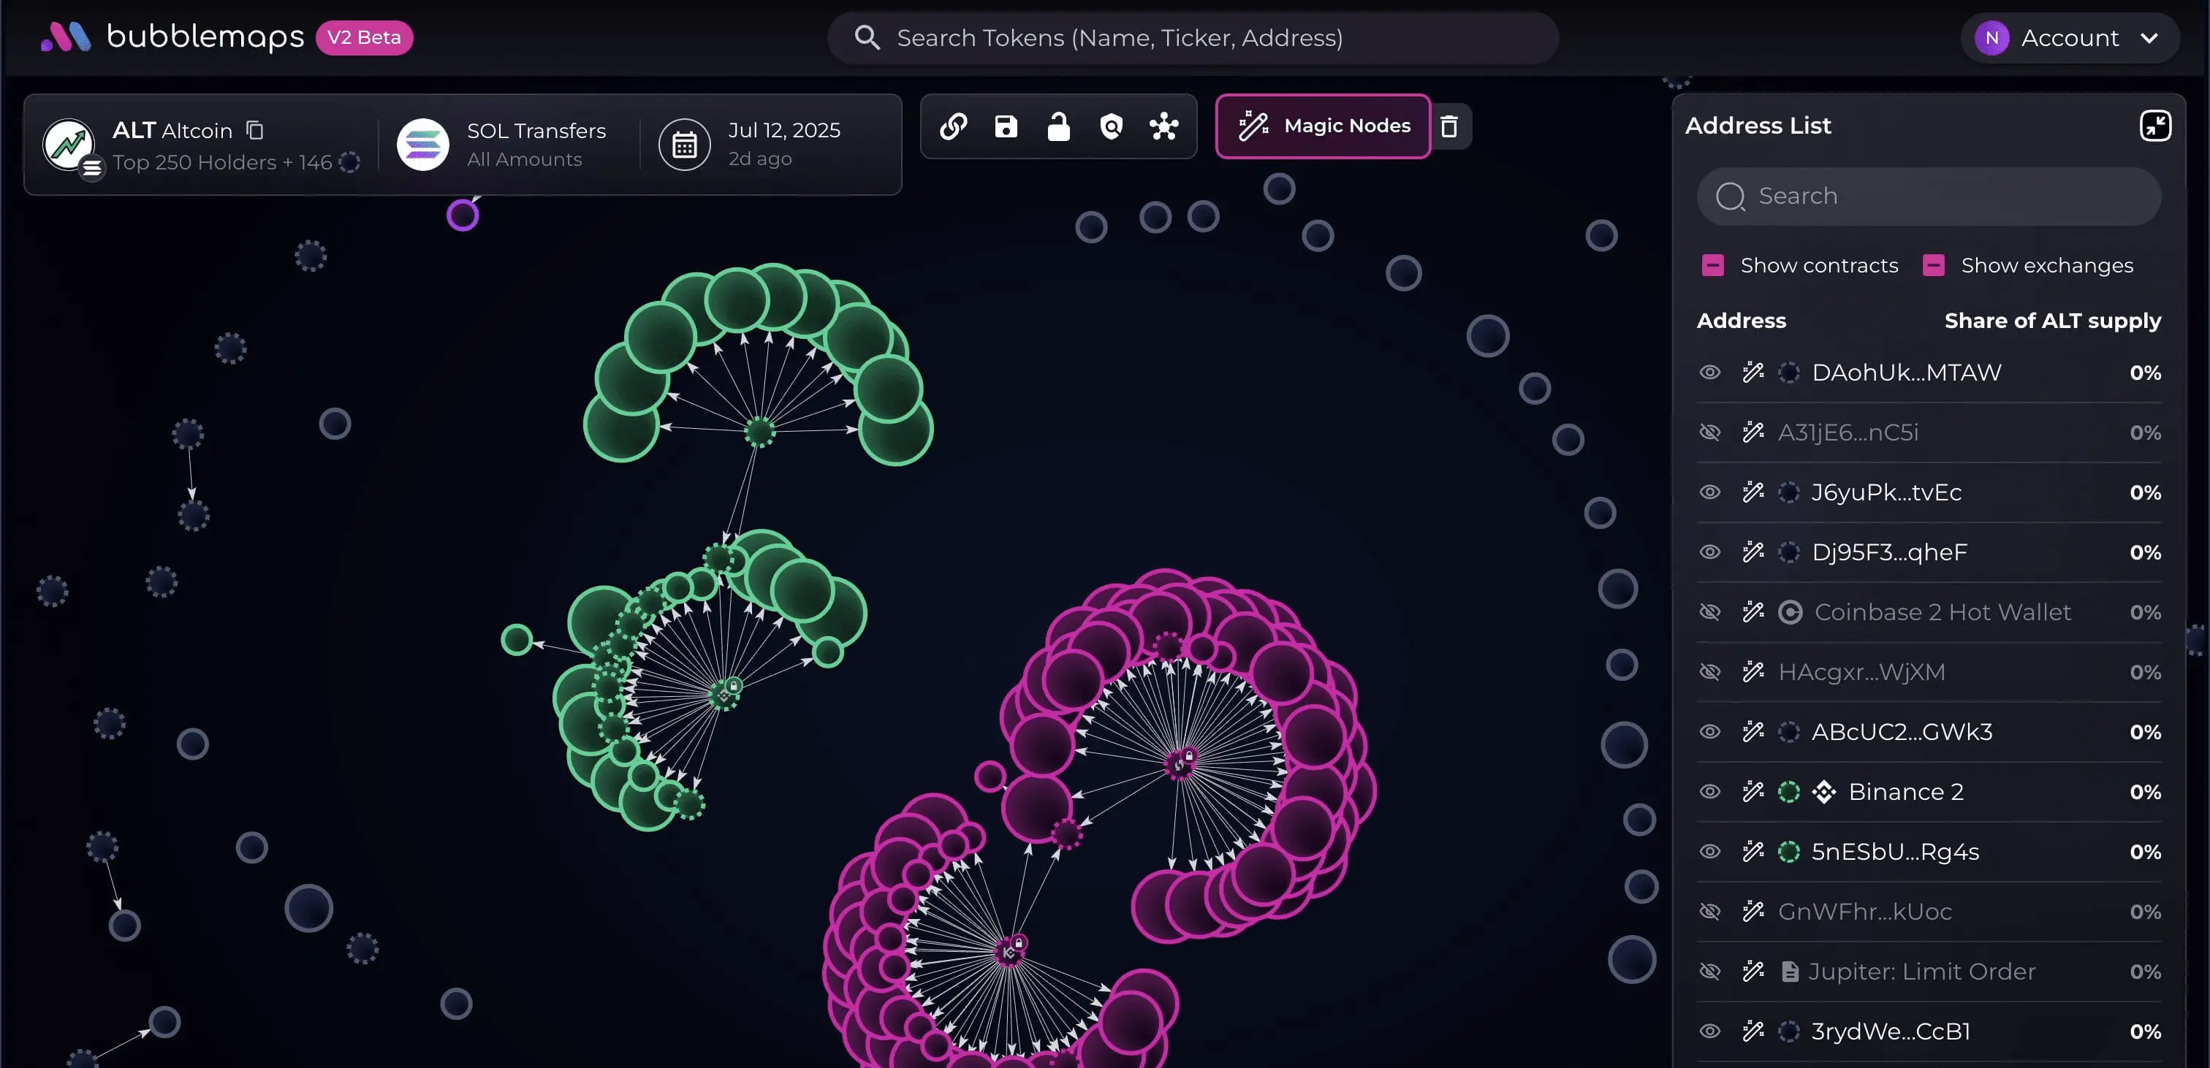Click magic wand icon for Coinbase 2 Hot Wallet
This screenshot has height=1068, width=2210.
point(1753,611)
